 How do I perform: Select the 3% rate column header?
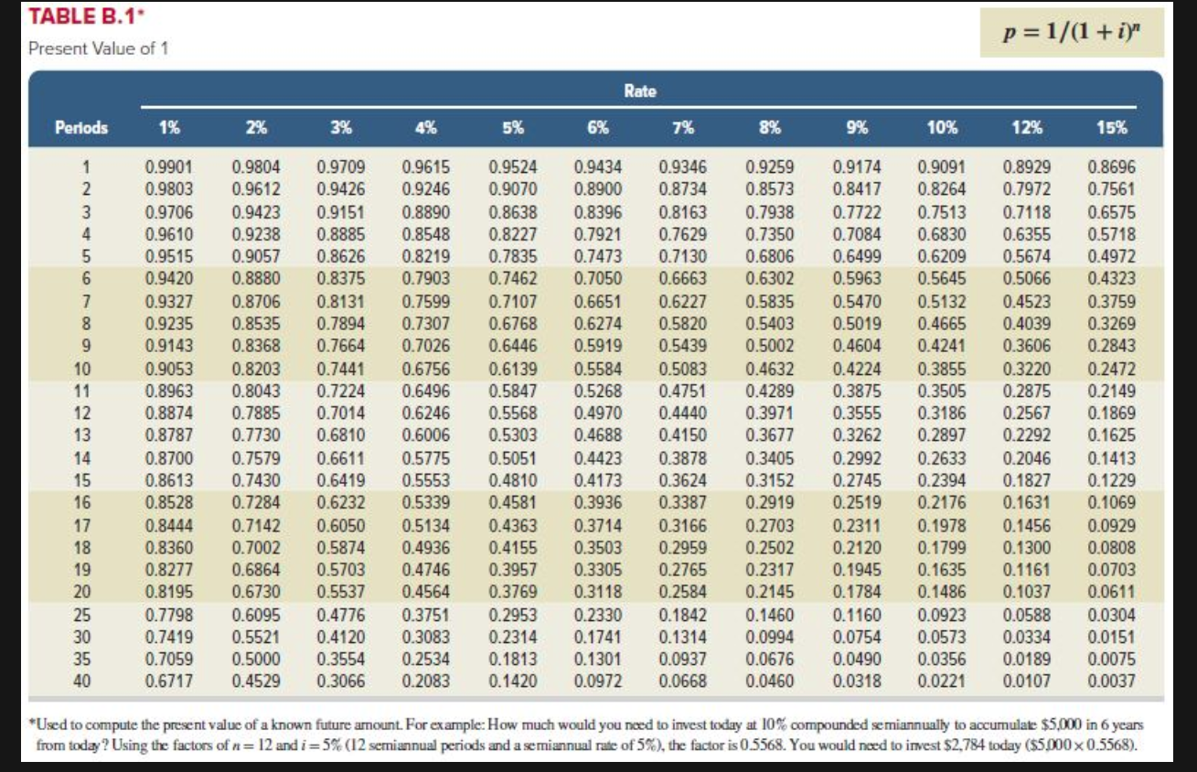tap(340, 128)
